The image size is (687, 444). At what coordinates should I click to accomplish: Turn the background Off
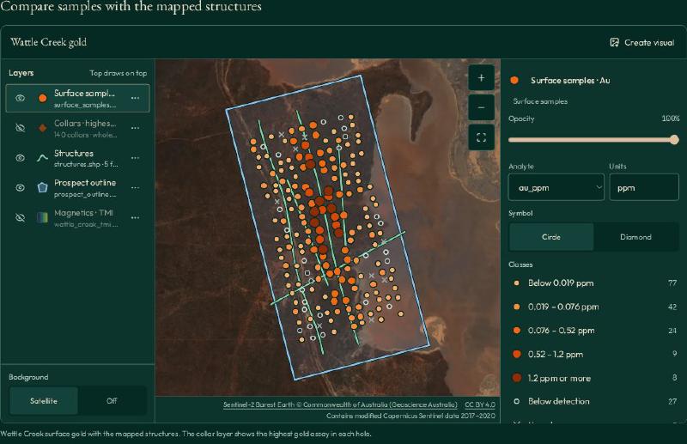pyautogui.click(x=112, y=400)
